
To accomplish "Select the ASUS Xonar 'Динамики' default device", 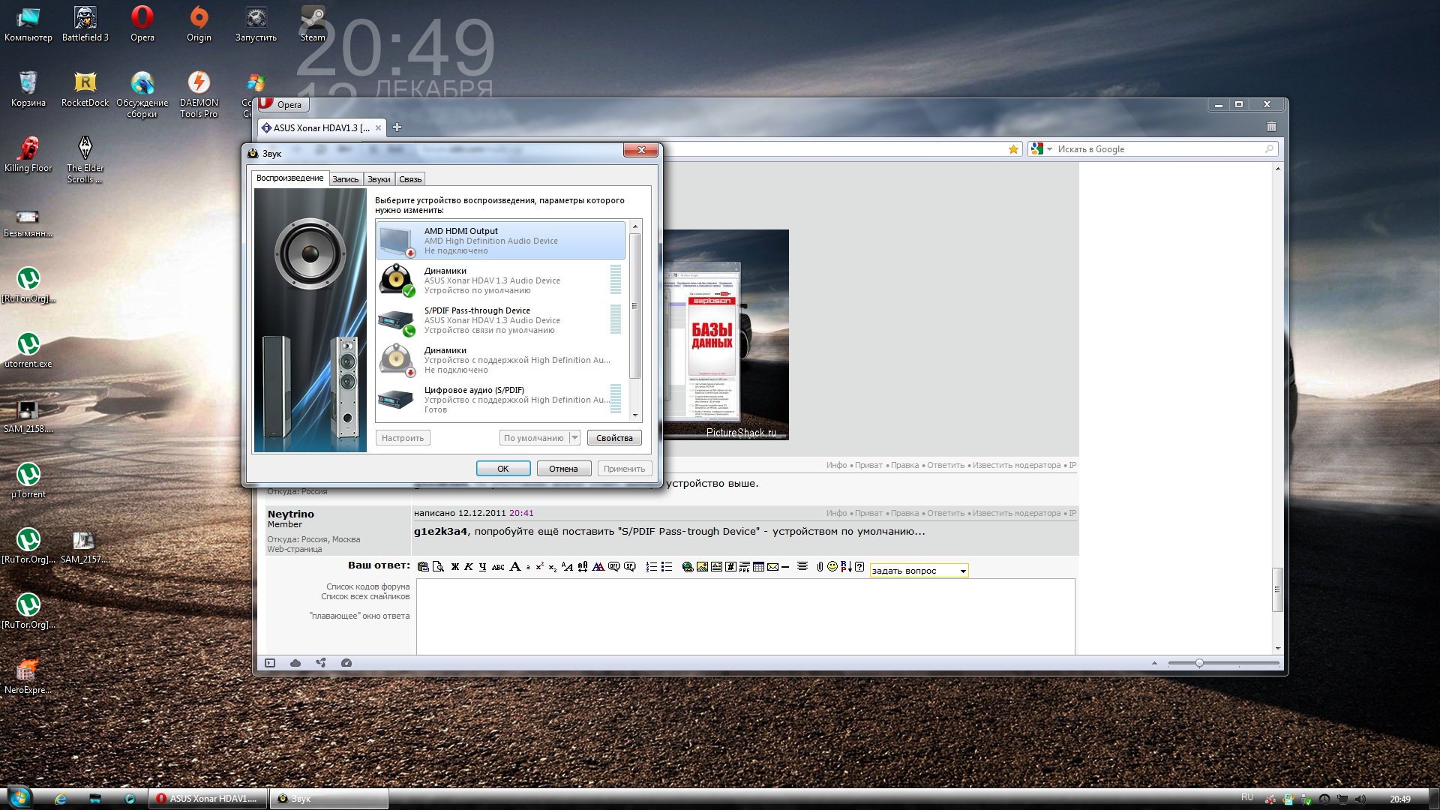I will [x=500, y=280].
